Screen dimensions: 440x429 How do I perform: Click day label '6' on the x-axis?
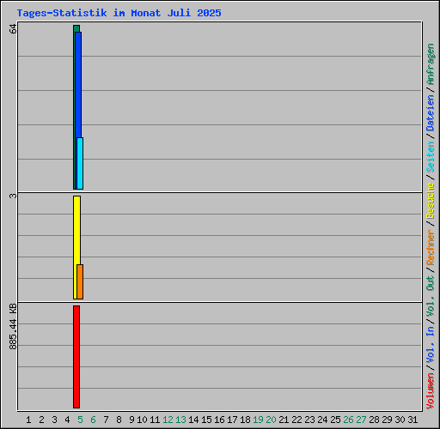click(93, 420)
